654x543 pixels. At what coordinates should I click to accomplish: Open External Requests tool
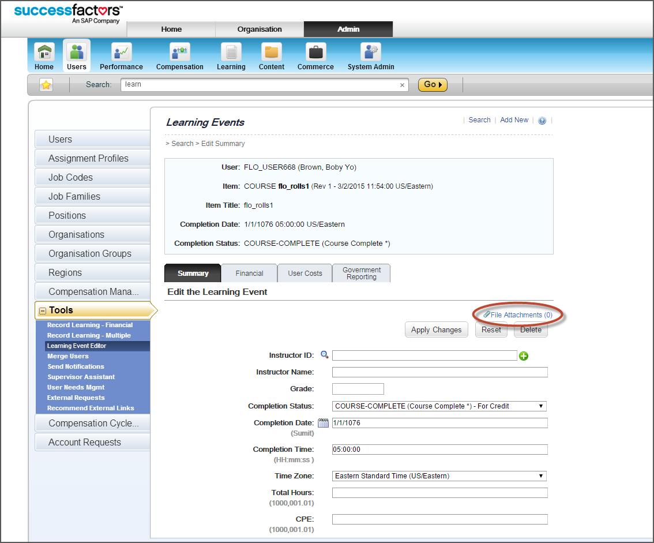click(x=76, y=398)
